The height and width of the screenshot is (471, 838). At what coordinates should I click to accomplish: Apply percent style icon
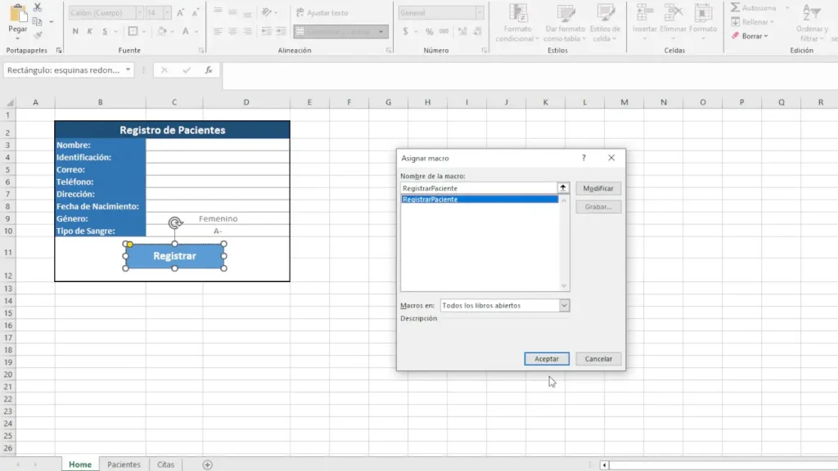429,32
